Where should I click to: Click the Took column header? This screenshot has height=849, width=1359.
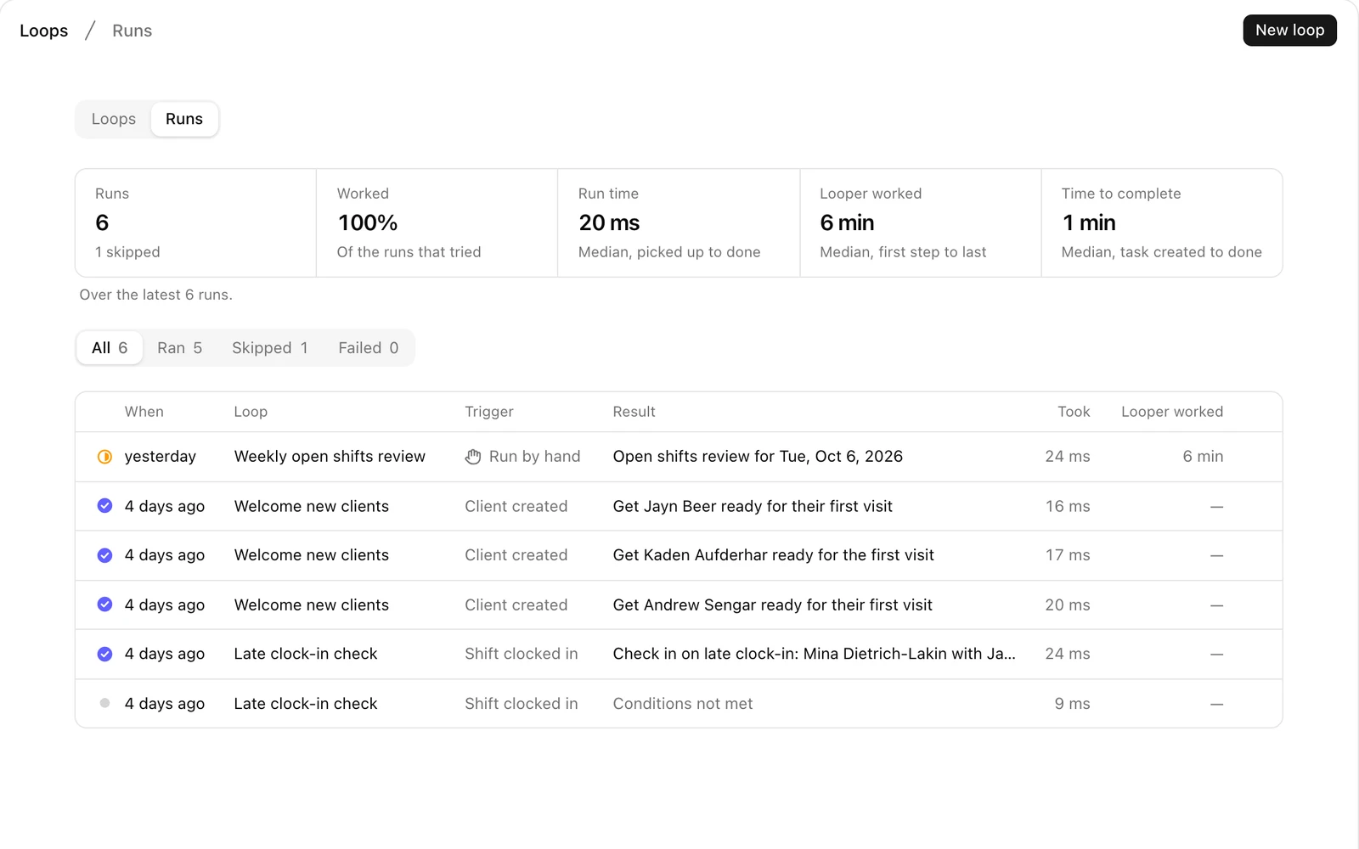click(1074, 412)
